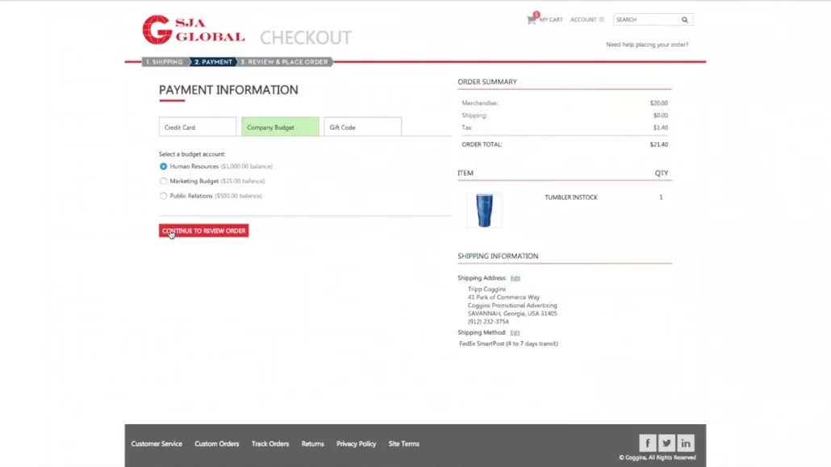Open the Twitter social icon
The height and width of the screenshot is (467, 831).
pyautogui.click(x=666, y=443)
